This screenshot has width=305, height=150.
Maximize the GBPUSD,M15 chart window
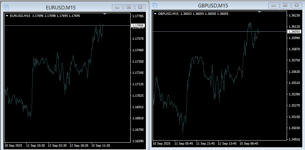coord(285,5)
